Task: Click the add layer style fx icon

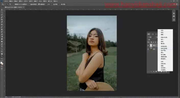Action: click(x=154, y=72)
